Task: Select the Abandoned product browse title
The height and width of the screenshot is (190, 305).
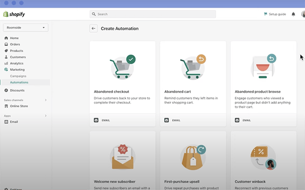Action: pyautogui.click(x=258, y=92)
